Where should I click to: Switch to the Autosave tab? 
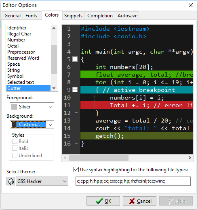127,16
